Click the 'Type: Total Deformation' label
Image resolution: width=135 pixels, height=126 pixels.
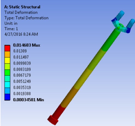point(27,18)
